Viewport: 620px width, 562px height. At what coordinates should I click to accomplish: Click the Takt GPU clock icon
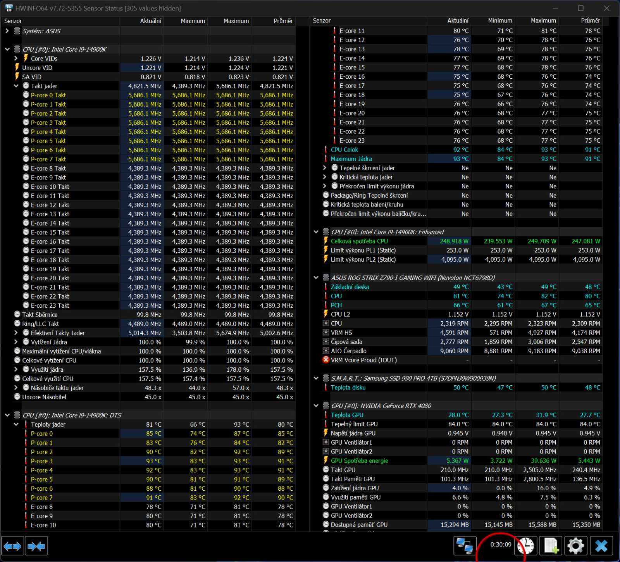[326, 470]
